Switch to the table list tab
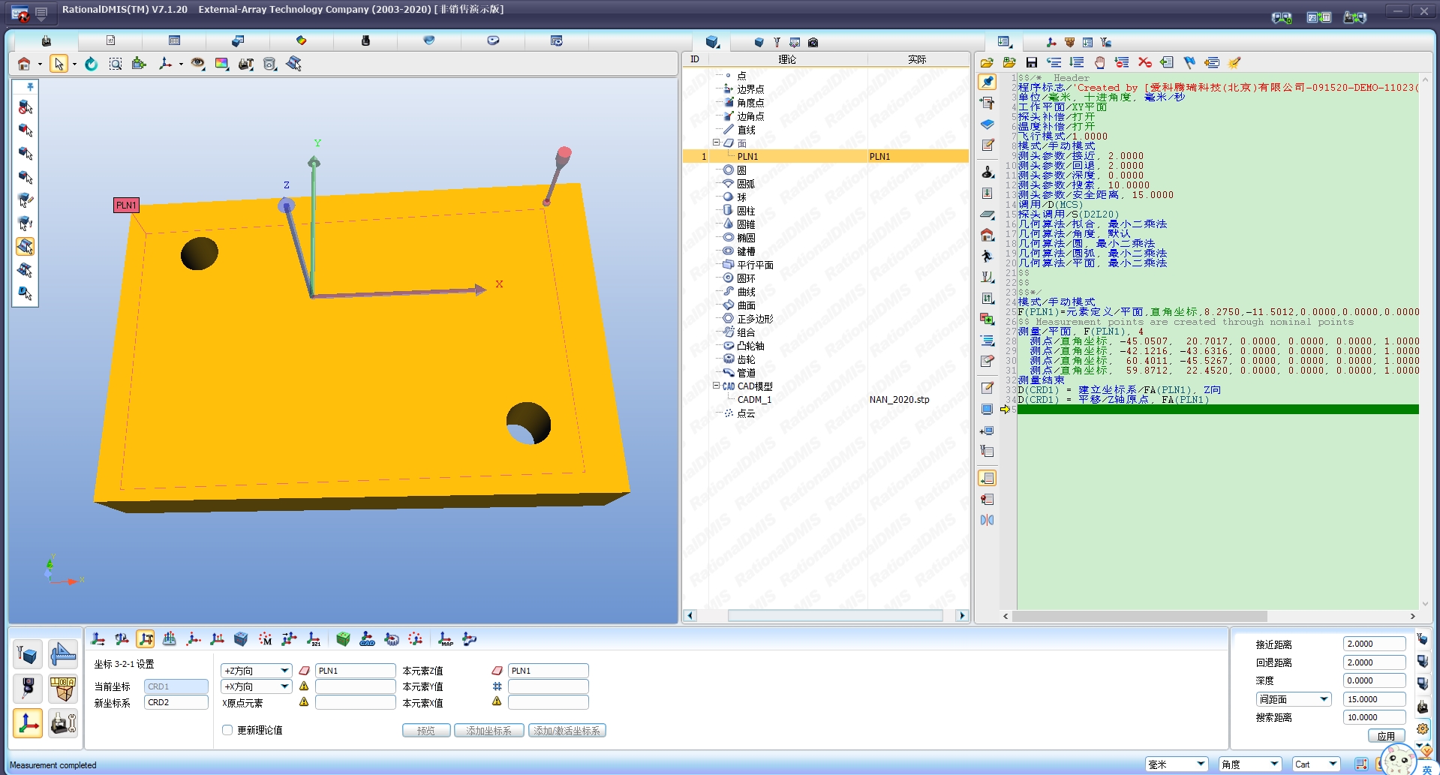This screenshot has width=1440, height=775. [x=174, y=41]
